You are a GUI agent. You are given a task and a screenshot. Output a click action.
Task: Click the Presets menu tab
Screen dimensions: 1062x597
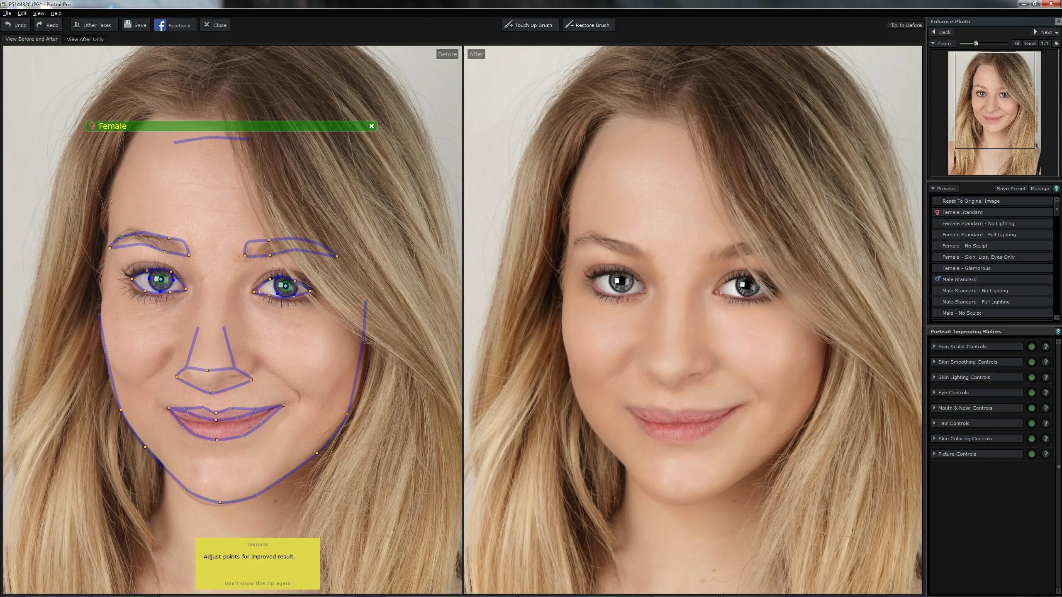tap(946, 188)
